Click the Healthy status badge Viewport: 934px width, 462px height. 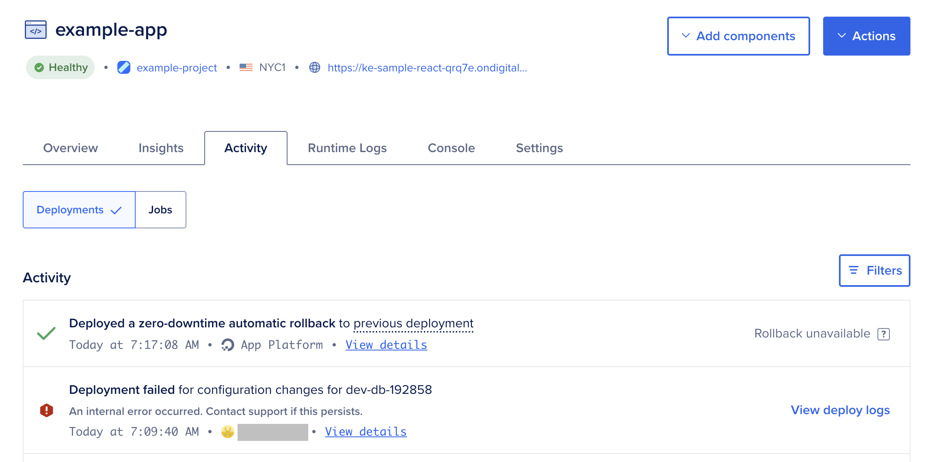(60, 67)
